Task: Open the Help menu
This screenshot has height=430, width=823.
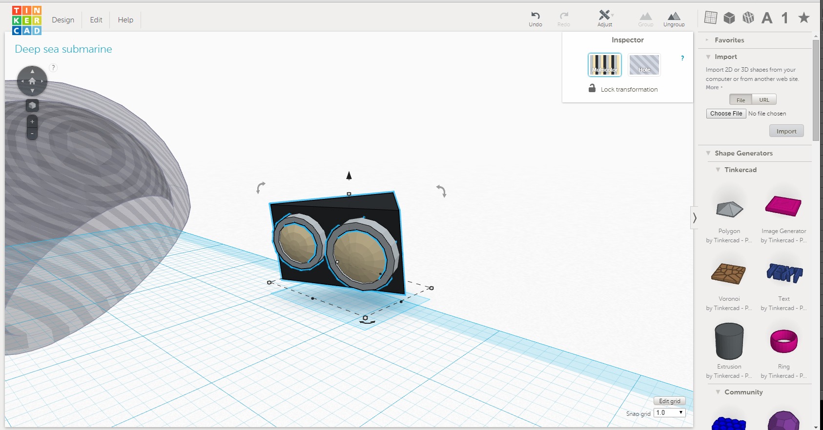Action: tap(125, 20)
